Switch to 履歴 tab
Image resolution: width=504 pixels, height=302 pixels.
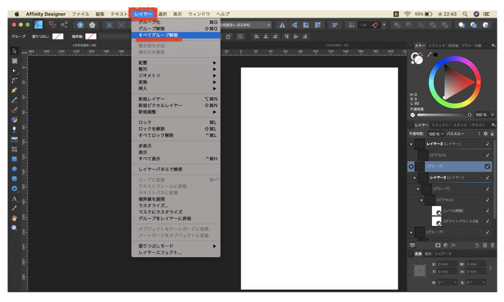point(428,254)
